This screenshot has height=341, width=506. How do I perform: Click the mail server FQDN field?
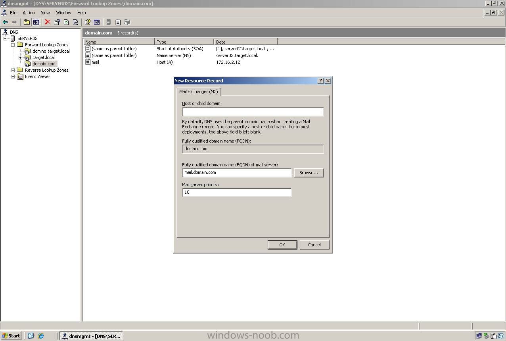tap(237, 173)
